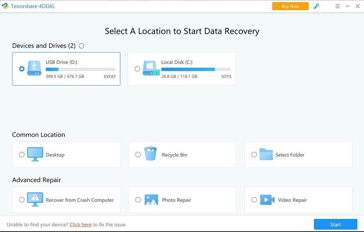
Task: Click the NTFS file system label
Action: (226, 77)
